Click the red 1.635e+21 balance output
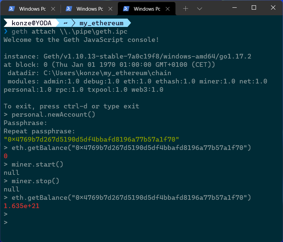The height and width of the screenshot is (242, 283). (x=21, y=206)
